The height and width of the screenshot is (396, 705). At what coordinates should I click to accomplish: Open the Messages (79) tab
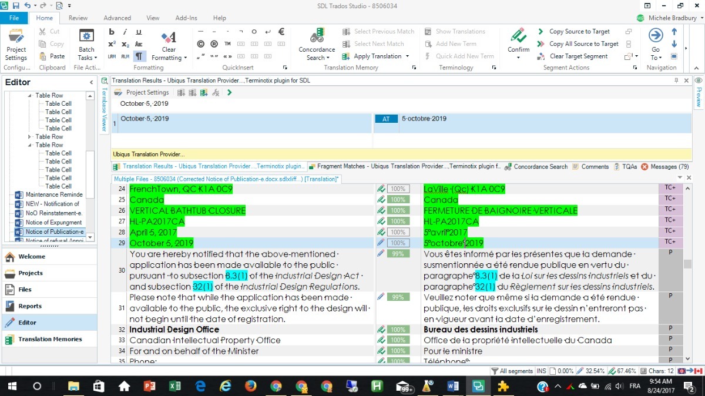tap(664, 167)
